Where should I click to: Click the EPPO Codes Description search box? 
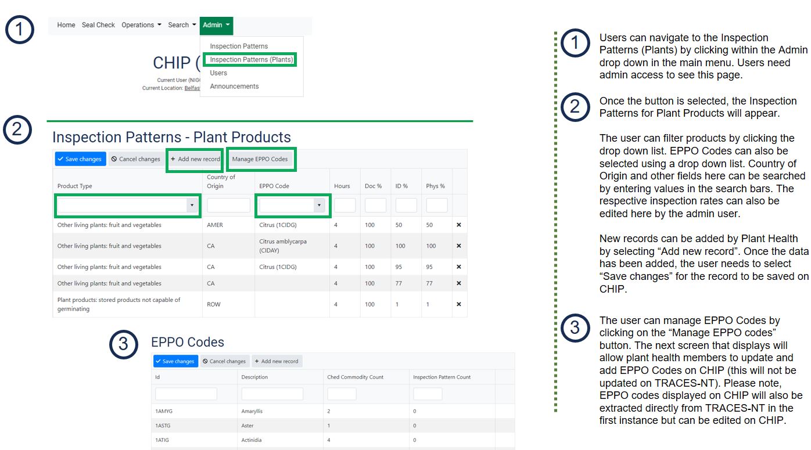(x=272, y=394)
